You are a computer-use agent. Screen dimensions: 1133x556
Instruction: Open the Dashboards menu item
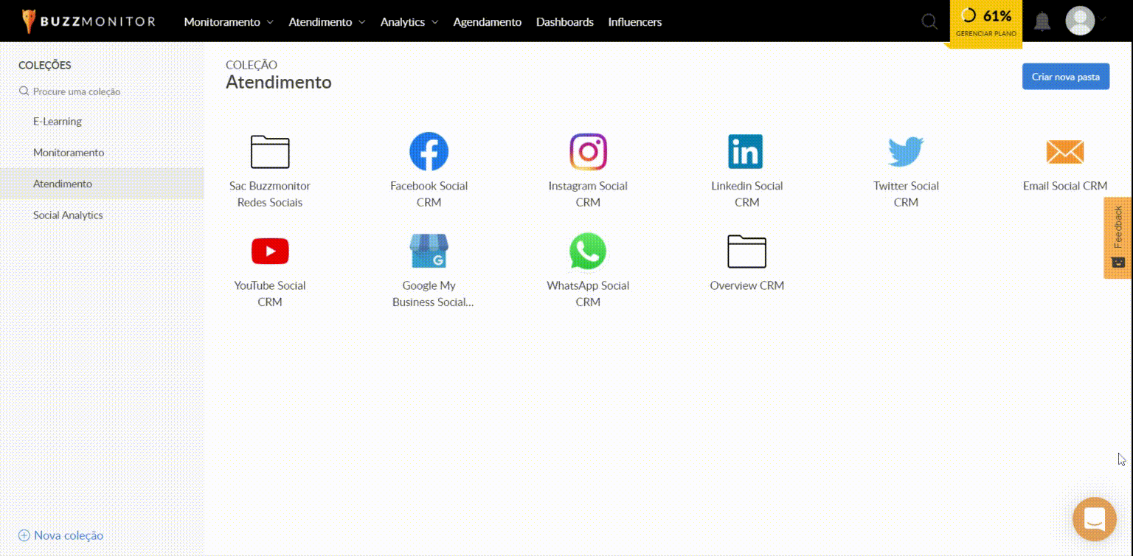(x=564, y=22)
